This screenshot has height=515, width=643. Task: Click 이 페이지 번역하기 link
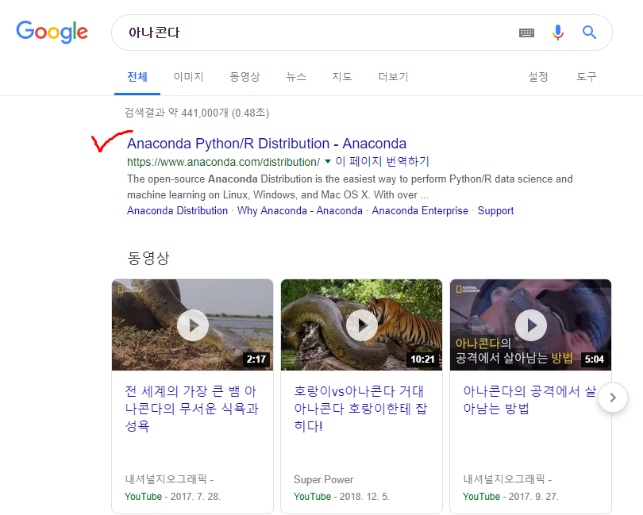coord(382,162)
